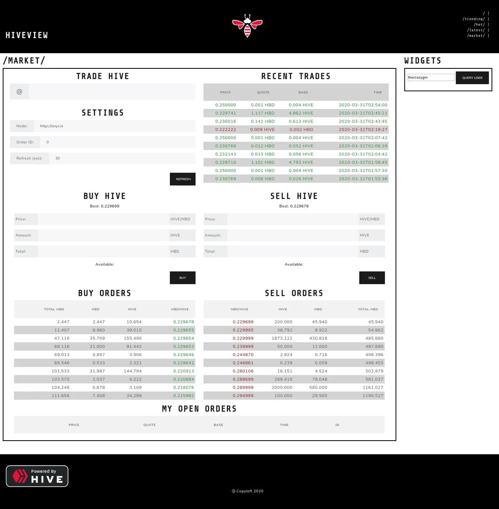The height and width of the screenshot is (509, 499).
Task: Click the Sell Hive Total field
Action: pos(293,251)
